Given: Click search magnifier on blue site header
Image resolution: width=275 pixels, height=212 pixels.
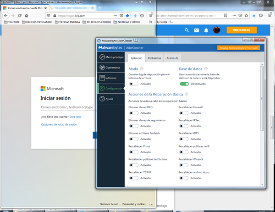Looking at the screenshot, I should [187, 30].
